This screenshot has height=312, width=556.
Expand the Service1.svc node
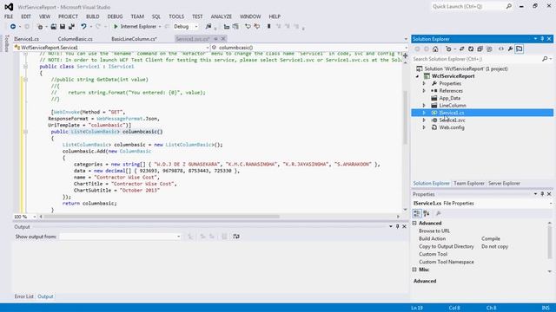tap(424, 120)
